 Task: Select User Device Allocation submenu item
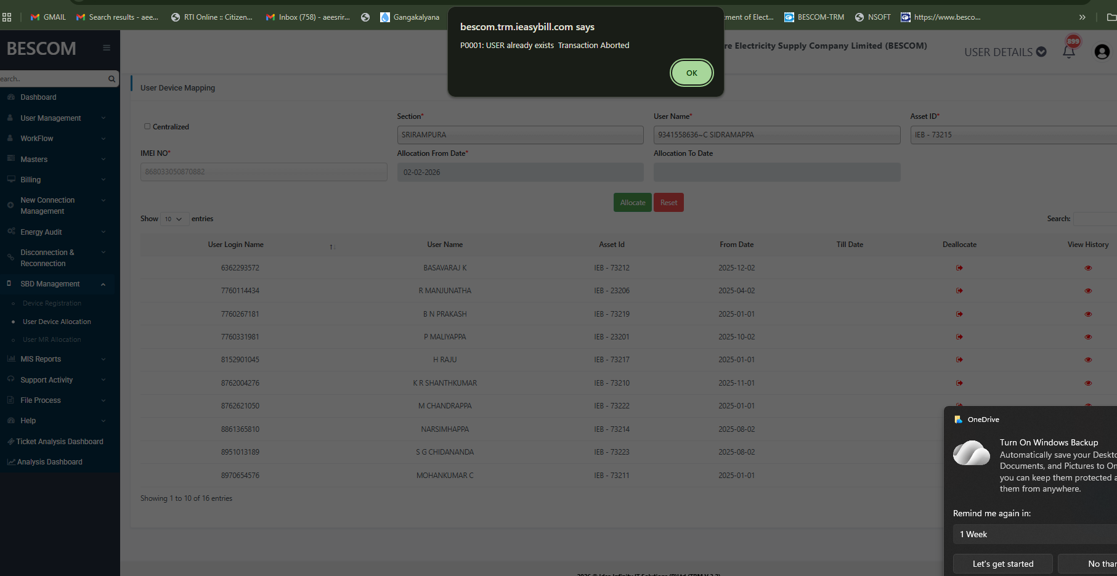click(x=57, y=322)
